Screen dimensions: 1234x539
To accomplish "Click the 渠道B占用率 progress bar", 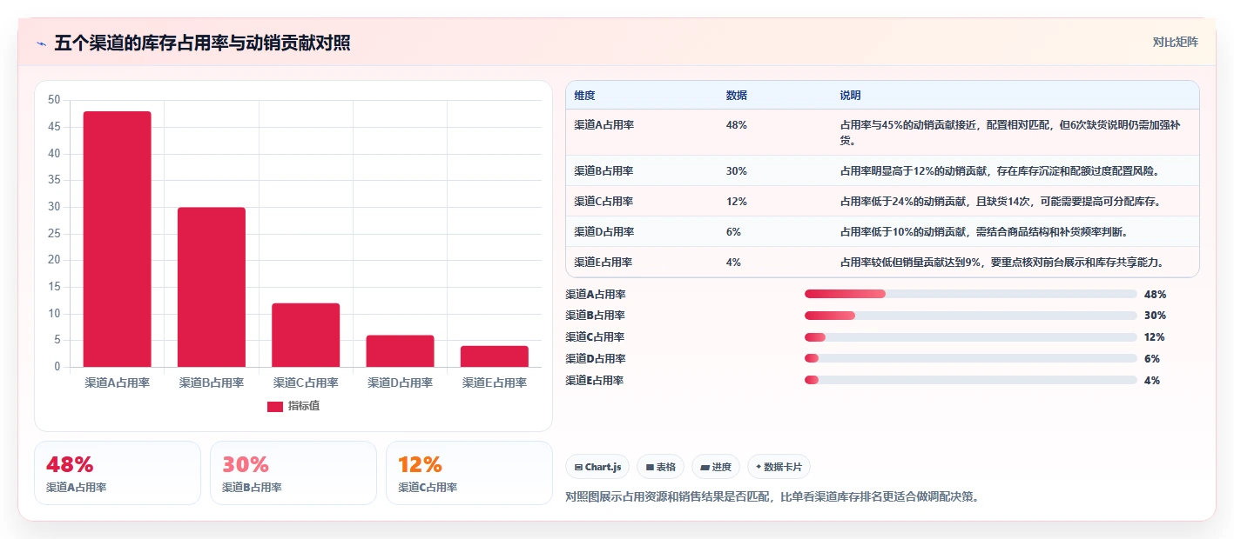I will click(971, 316).
